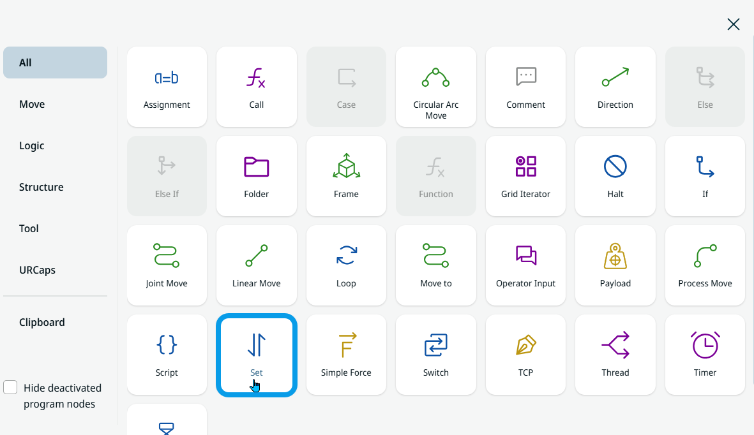The image size is (754, 435).
Task: Select the Frame node
Action: point(346,176)
